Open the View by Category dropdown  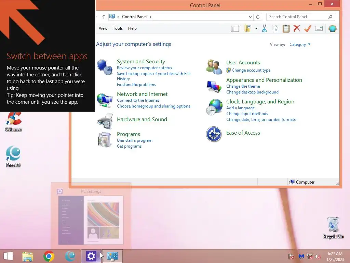pos(300,45)
